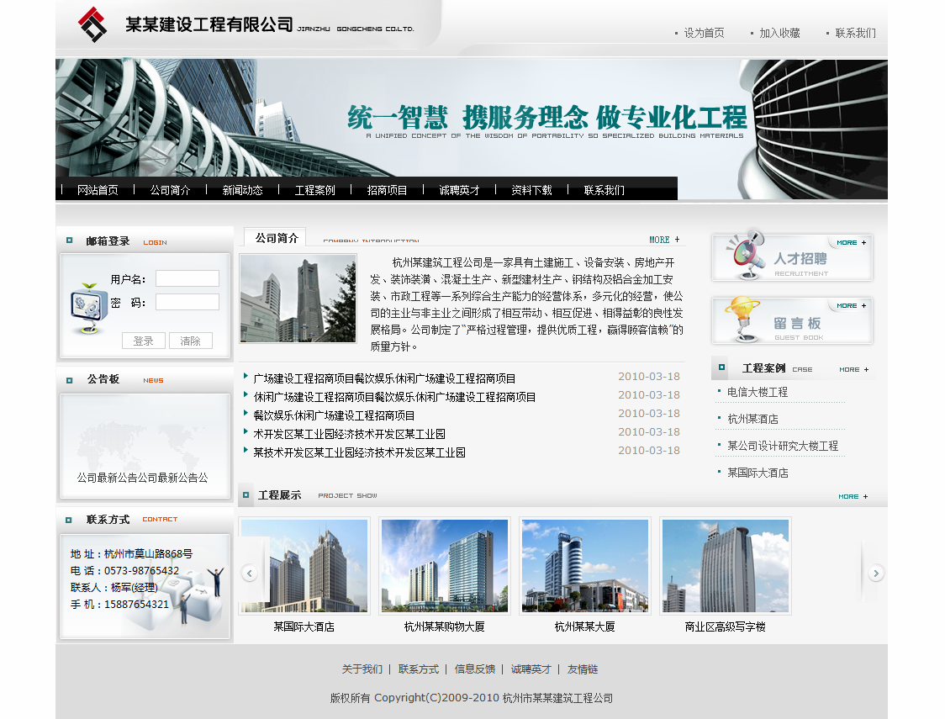945x719 pixels.
Task: Click the 公司最新公告 announcement text
Action: click(142, 478)
